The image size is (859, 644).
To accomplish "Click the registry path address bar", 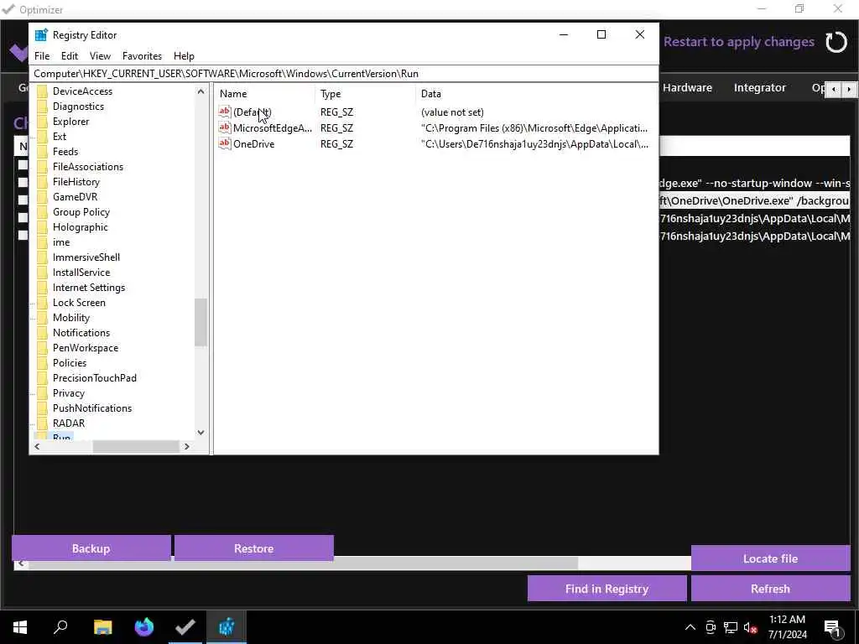I will point(344,74).
